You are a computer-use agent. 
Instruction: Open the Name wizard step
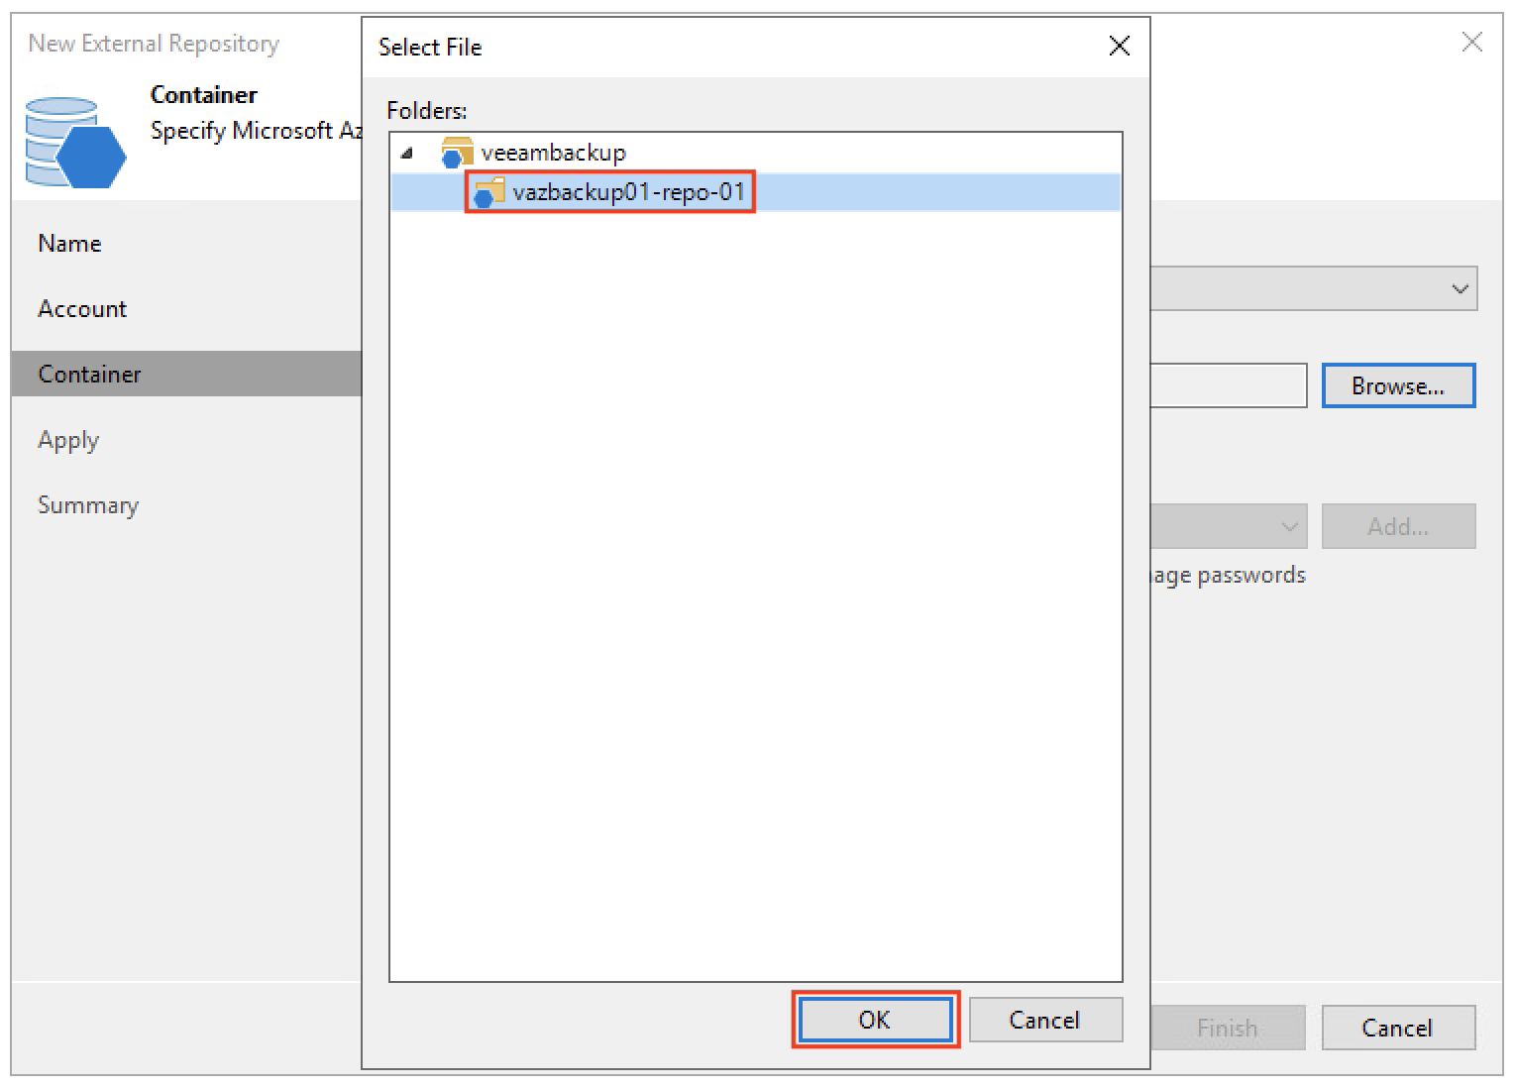pyautogui.click(x=69, y=244)
